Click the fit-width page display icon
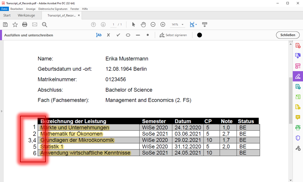Image resolution: width=303 pixels, height=182 pixels. tap(192, 25)
